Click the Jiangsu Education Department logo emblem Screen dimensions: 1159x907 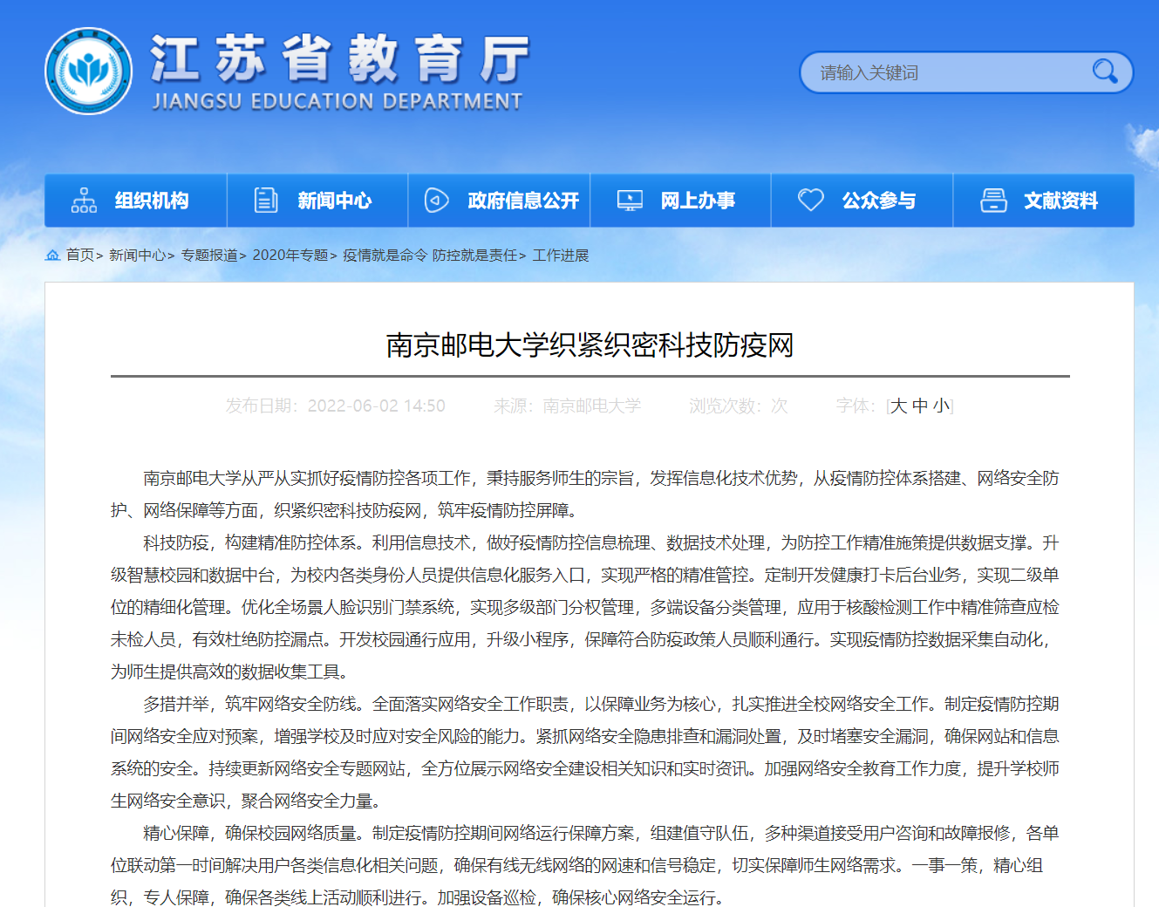89,71
